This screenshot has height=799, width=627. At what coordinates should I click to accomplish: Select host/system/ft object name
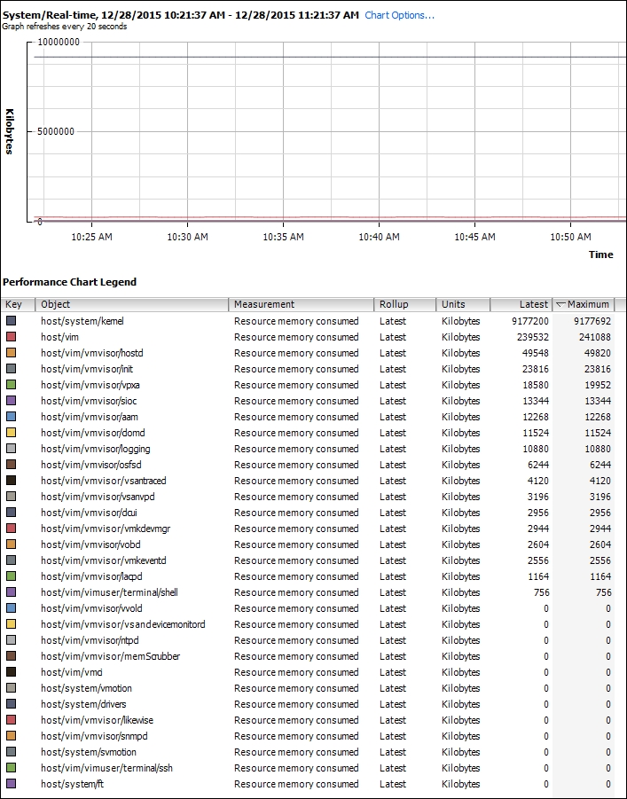pyautogui.click(x=73, y=784)
